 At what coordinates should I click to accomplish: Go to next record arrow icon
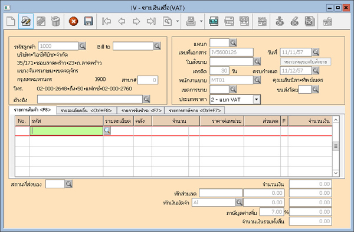(x=136, y=21)
